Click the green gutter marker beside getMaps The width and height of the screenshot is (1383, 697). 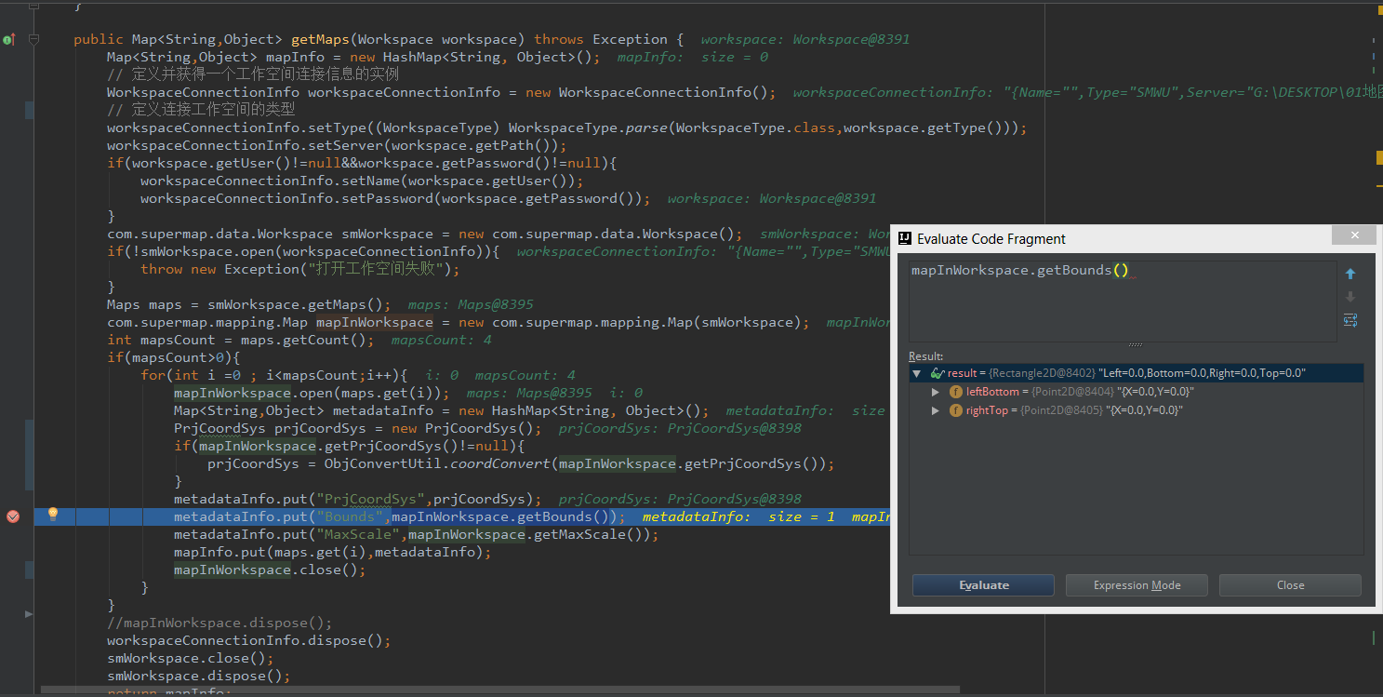point(8,39)
